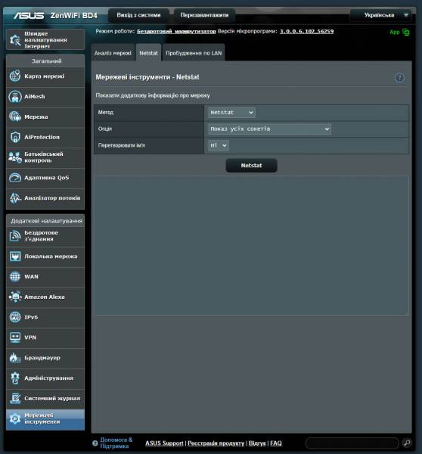Click the Бездротовий маршрутизатор mode link

pyautogui.click(x=176, y=31)
